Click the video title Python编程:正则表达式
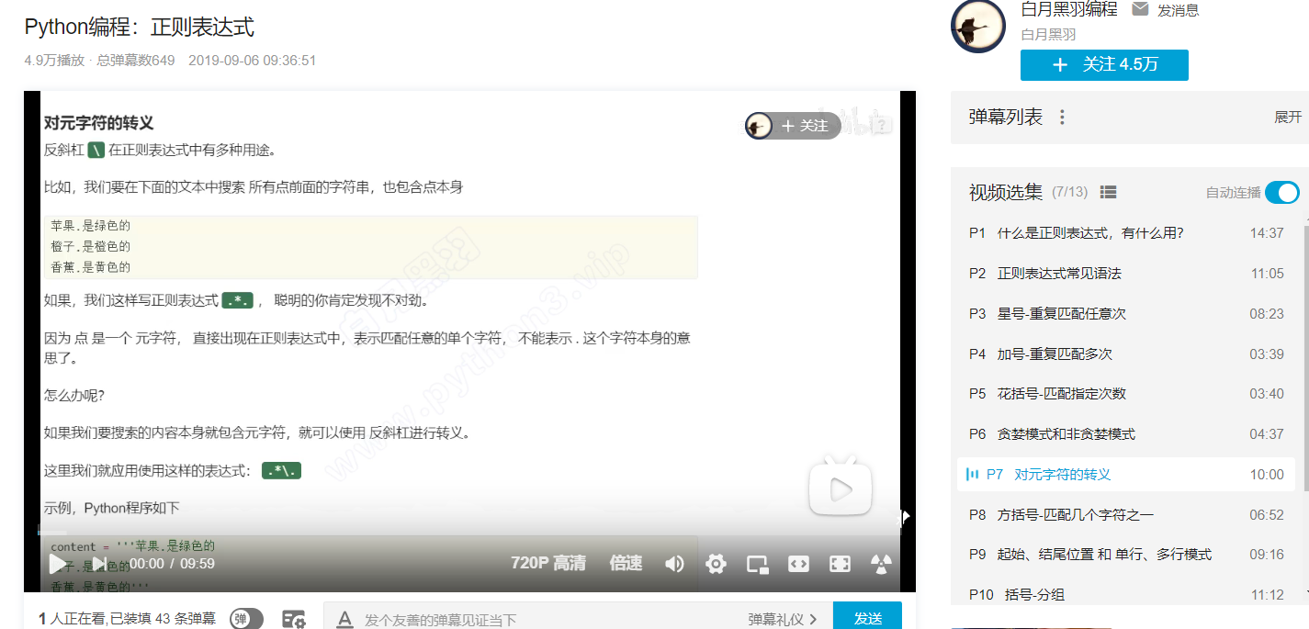The image size is (1309, 629). point(139,27)
